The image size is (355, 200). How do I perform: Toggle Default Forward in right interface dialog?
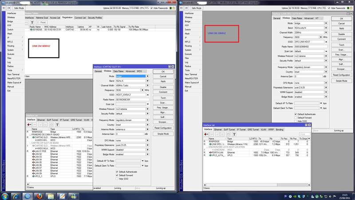click(x=296, y=118)
